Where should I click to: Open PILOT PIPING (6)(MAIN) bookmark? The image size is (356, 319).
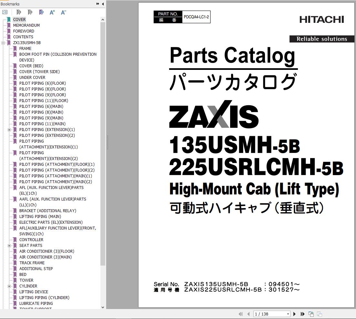tap(41, 107)
